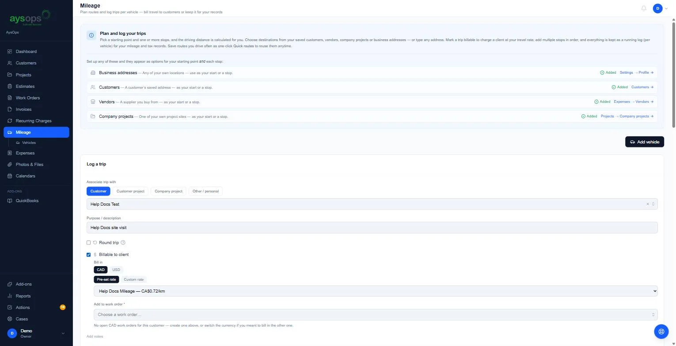Click the Purpose / description input field
The width and height of the screenshot is (676, 346).
click(372, 227)
